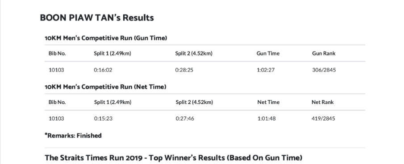Select the Net Time section title
The height and width of the screenshot is (164, 404).
point(105,87)
